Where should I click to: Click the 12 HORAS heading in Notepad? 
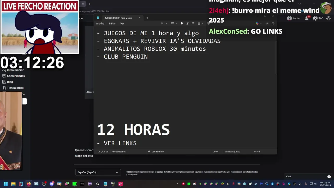coord(133,130)
